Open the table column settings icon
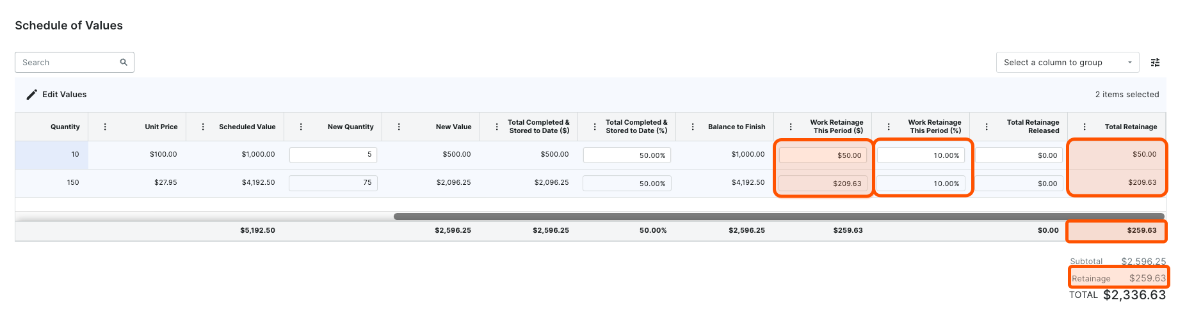 tap(1155, 62)
